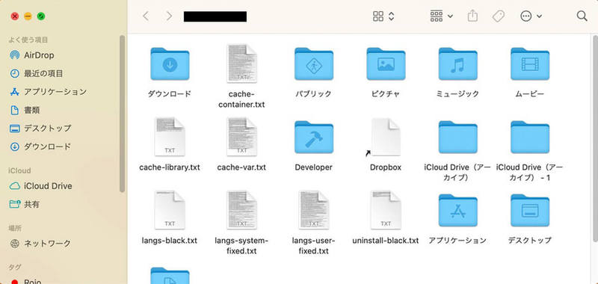Image resolution: width=598 pixels, height=284 pixels.
Task: Click the Dropbox file name label
Action: click(386, 167)
